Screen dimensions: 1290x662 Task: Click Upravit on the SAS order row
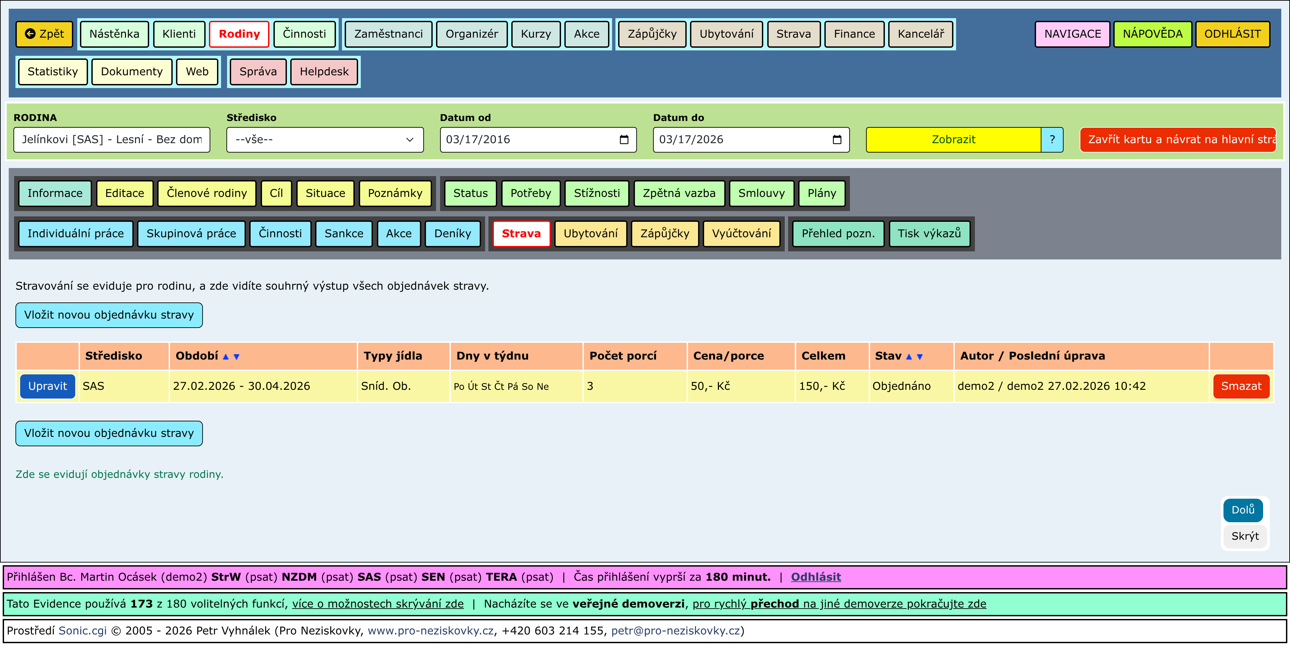pos(48,386)
